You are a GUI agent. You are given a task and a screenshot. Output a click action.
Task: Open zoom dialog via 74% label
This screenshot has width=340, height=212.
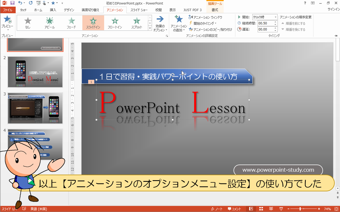(x=327, y=209)
